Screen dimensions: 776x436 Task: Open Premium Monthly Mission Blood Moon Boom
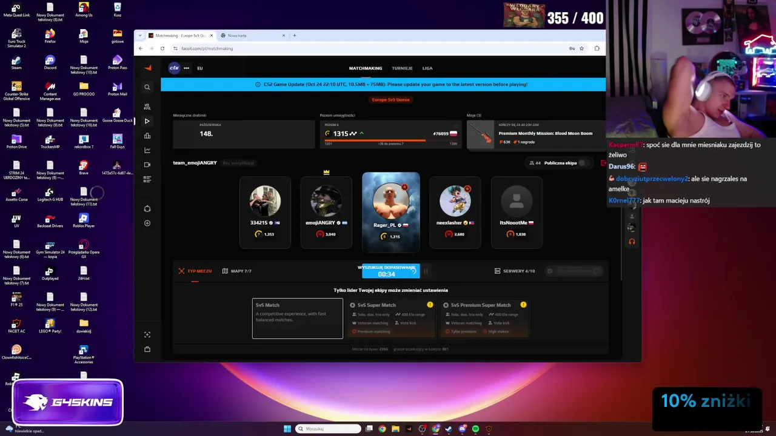click(x=536, y=134)
